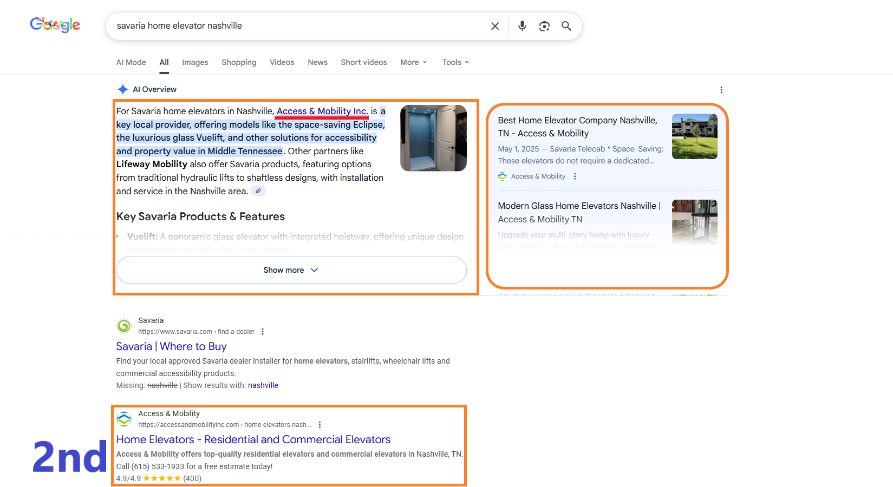Click the magnifying glass search icon
This screenshot has width=893, height=487.
tap(566, 26)
